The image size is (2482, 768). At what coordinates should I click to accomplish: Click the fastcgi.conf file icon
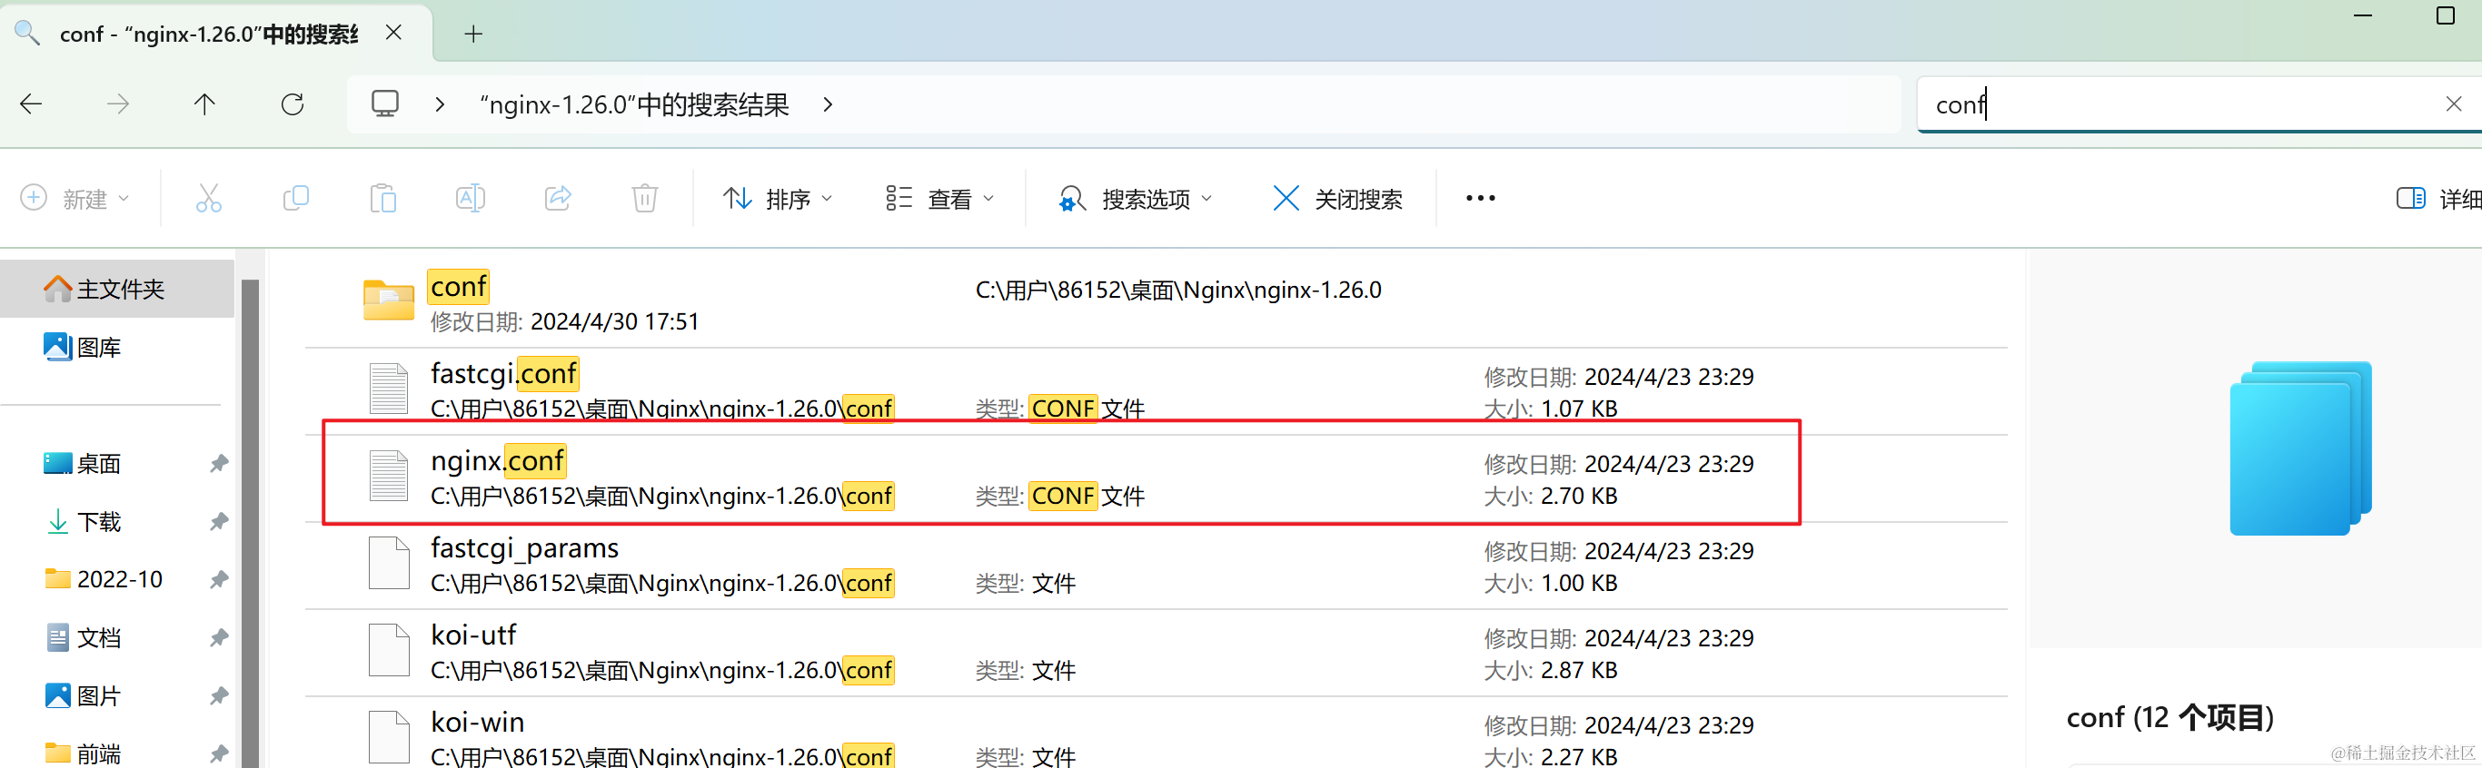coord(389,389)
